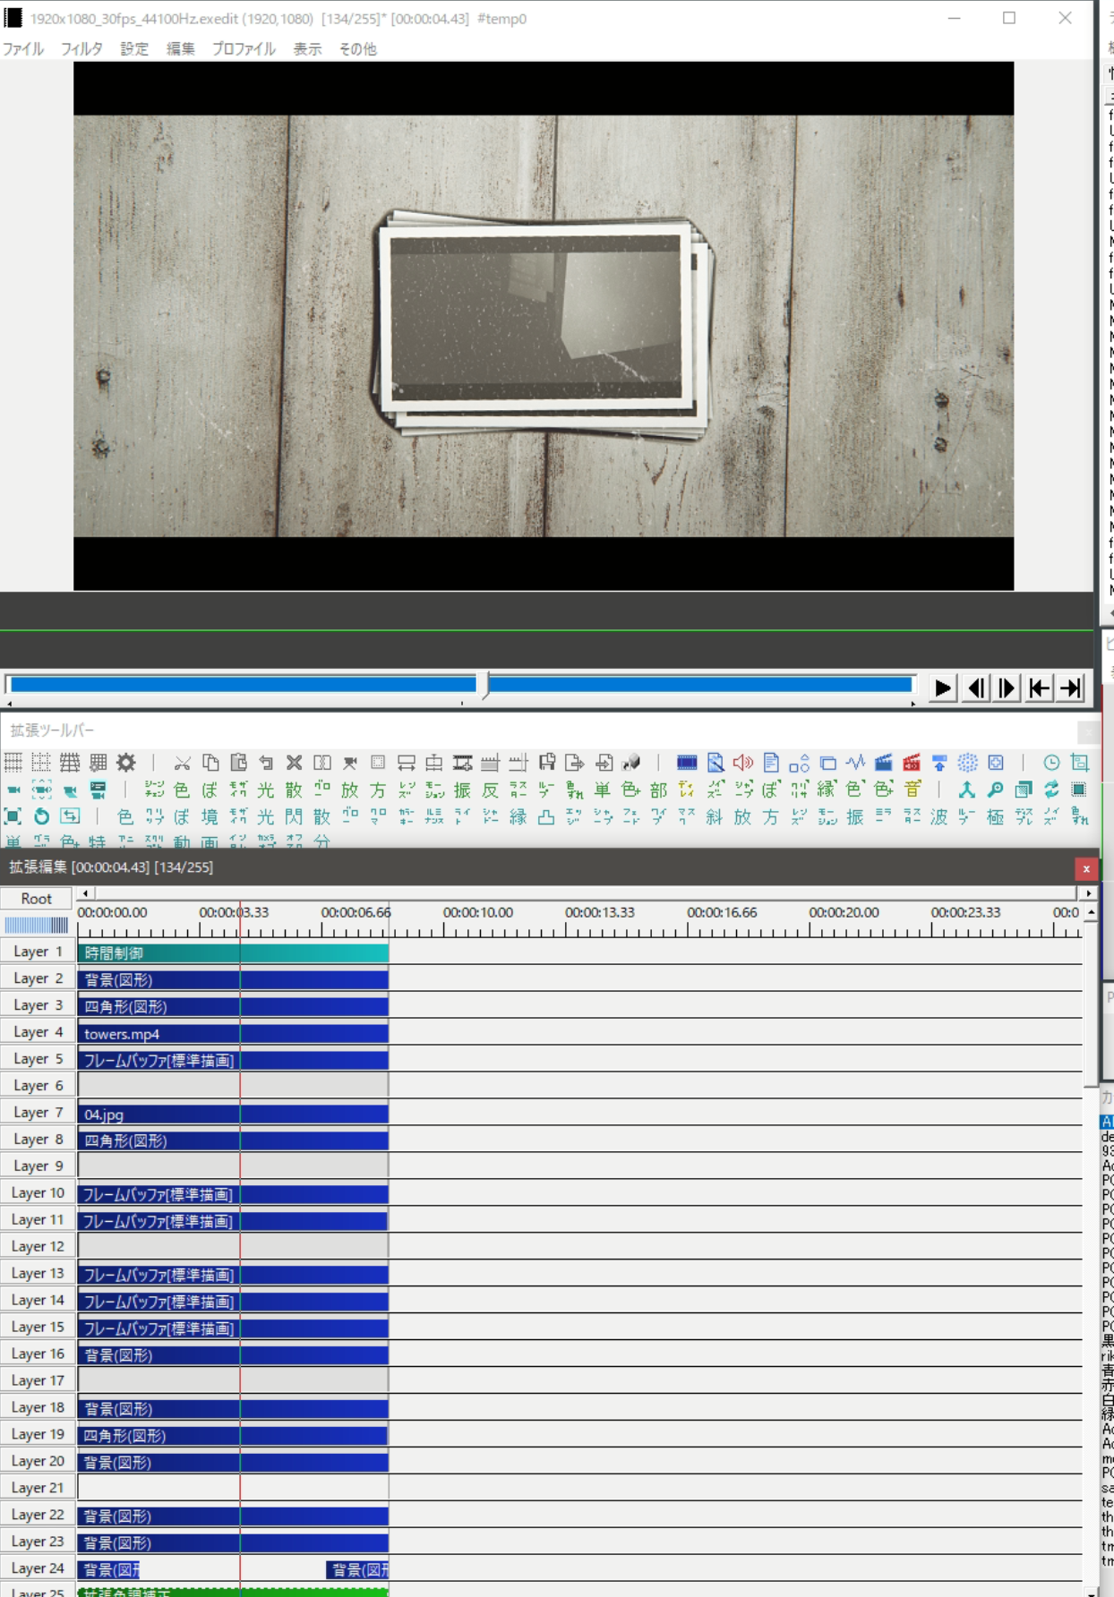Step back one frame with the previous-frame button
The image size is (1114, 1597).
coord(976,688)
